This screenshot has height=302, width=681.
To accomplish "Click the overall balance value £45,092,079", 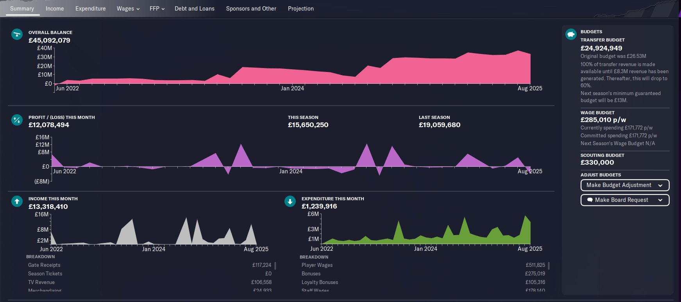I will coord(49,40).
